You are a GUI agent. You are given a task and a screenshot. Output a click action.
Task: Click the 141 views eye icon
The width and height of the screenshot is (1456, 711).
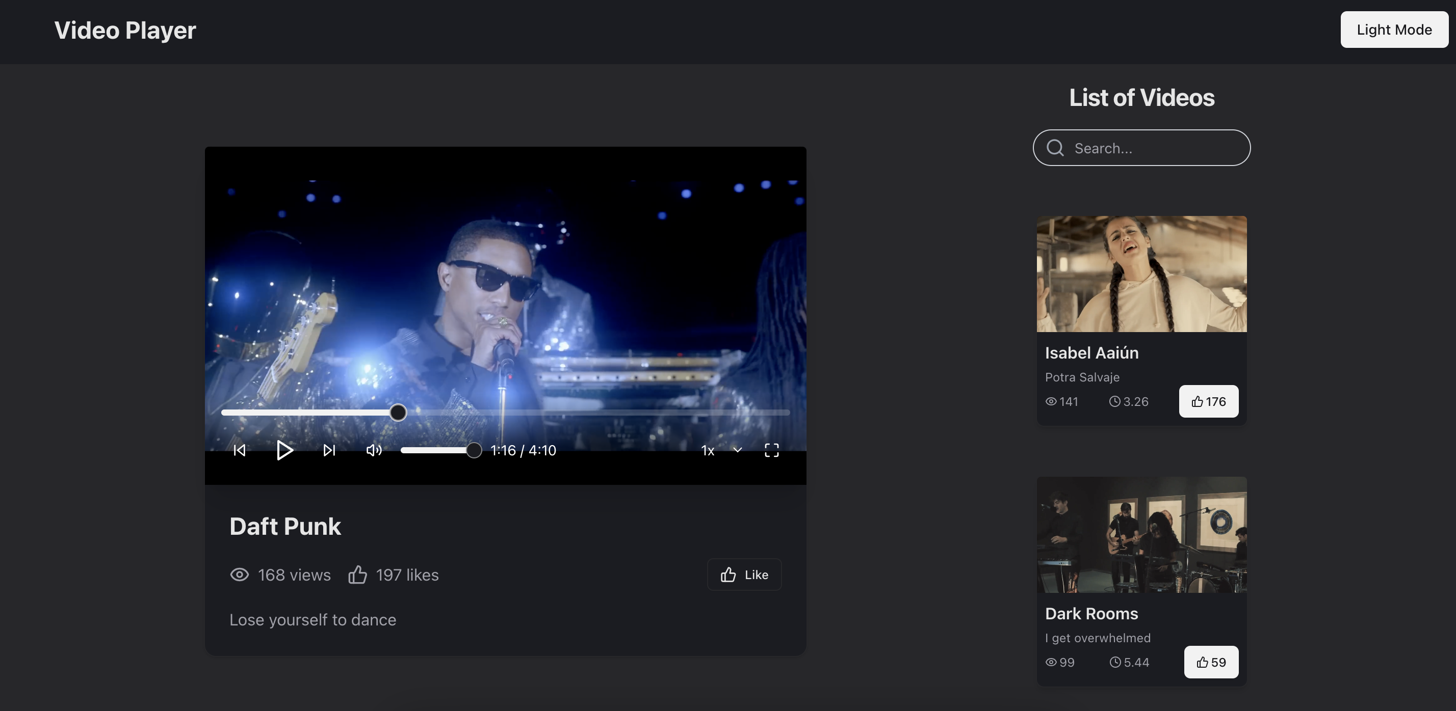click(1051, 401)
